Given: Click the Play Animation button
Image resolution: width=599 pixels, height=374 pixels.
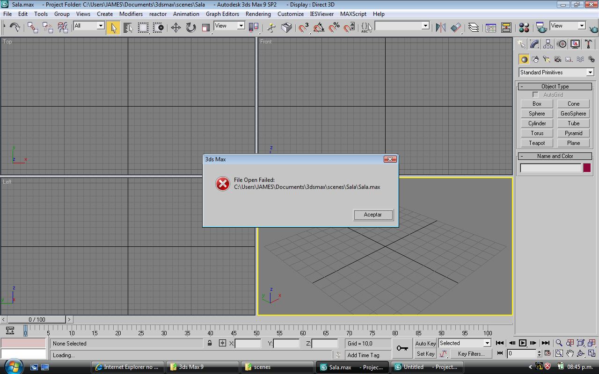Looking at the screenshot, I should (x=523, y=343).
